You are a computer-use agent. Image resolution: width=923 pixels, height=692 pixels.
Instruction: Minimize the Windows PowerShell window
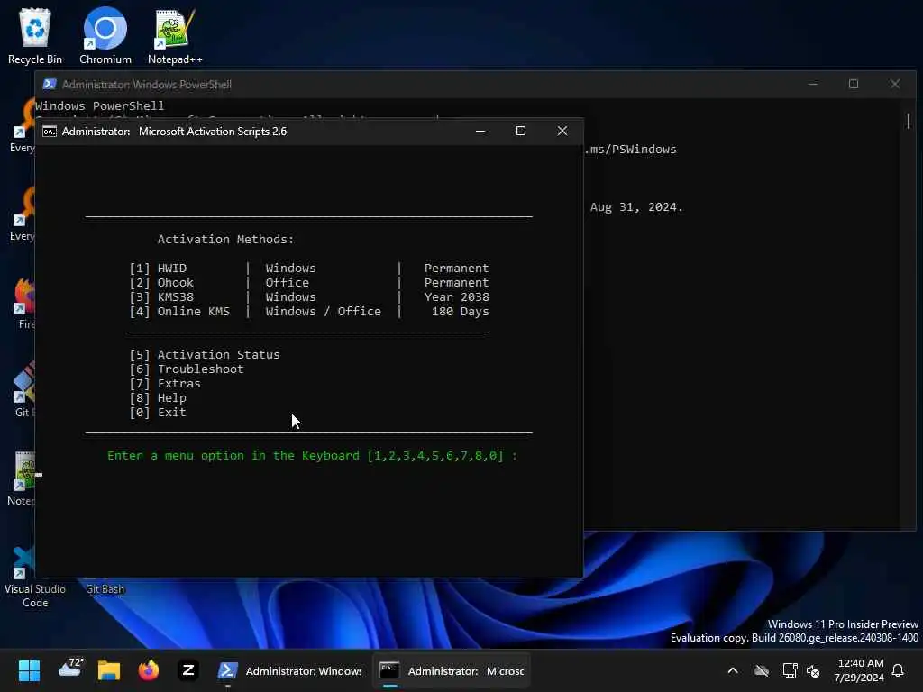click(813, 84)
